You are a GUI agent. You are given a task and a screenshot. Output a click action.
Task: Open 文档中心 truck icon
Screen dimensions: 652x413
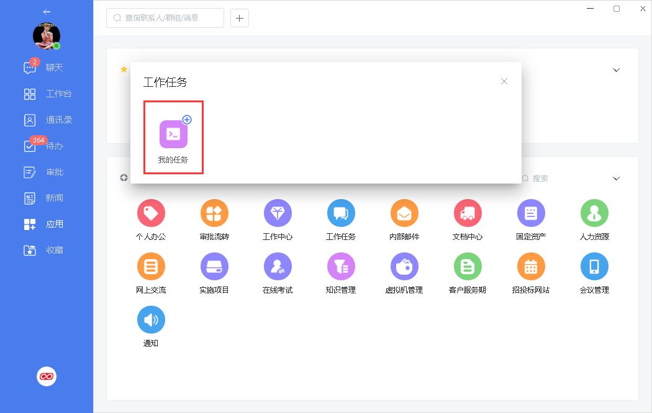pyautogui.click(x=468, y=214)
